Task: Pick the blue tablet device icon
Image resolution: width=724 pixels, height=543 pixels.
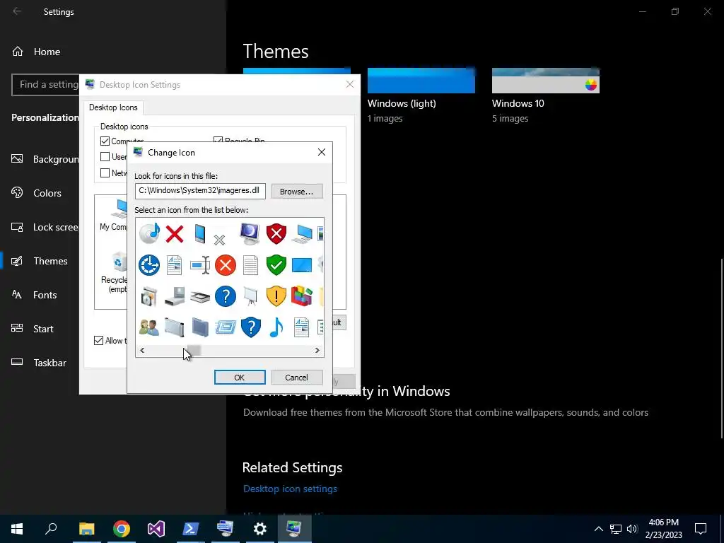Action: (200, 233)
